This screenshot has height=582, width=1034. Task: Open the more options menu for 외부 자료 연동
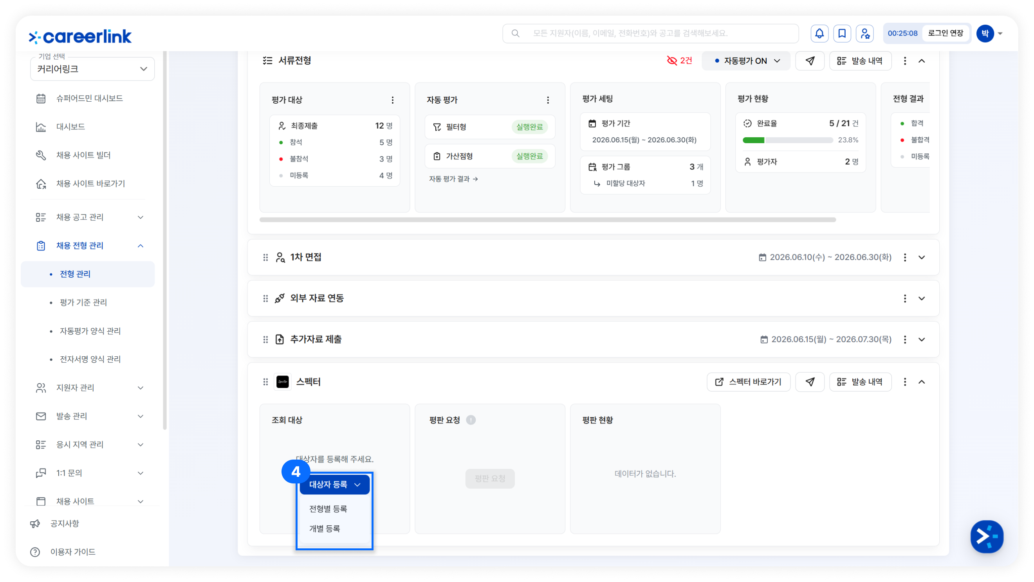[x=905, y=298]
